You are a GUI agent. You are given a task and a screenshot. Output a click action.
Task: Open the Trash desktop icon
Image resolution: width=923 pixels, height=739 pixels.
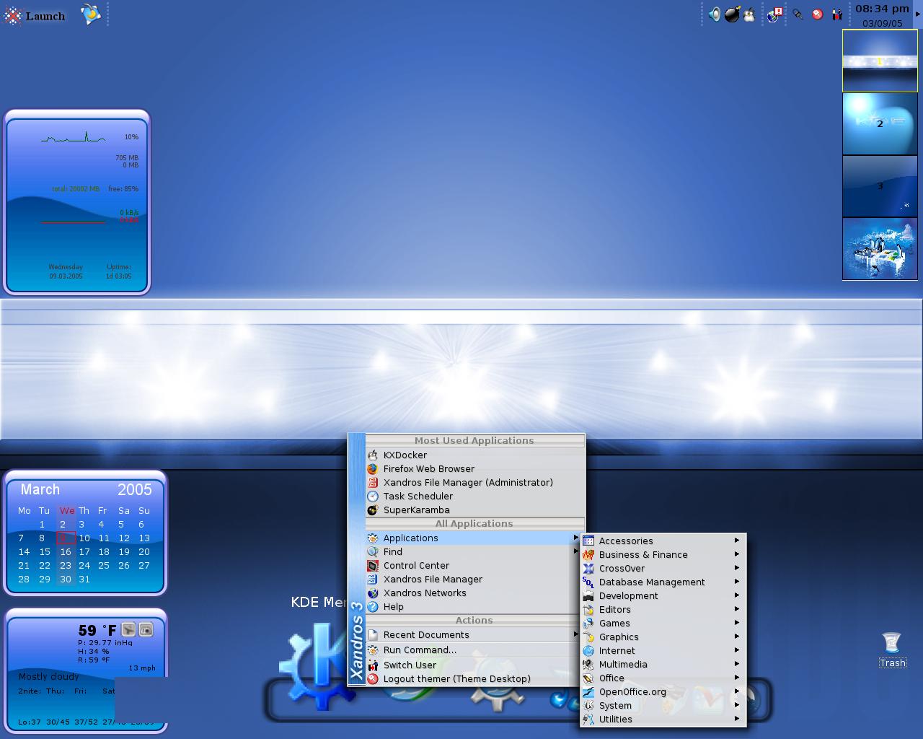point(892,650)
